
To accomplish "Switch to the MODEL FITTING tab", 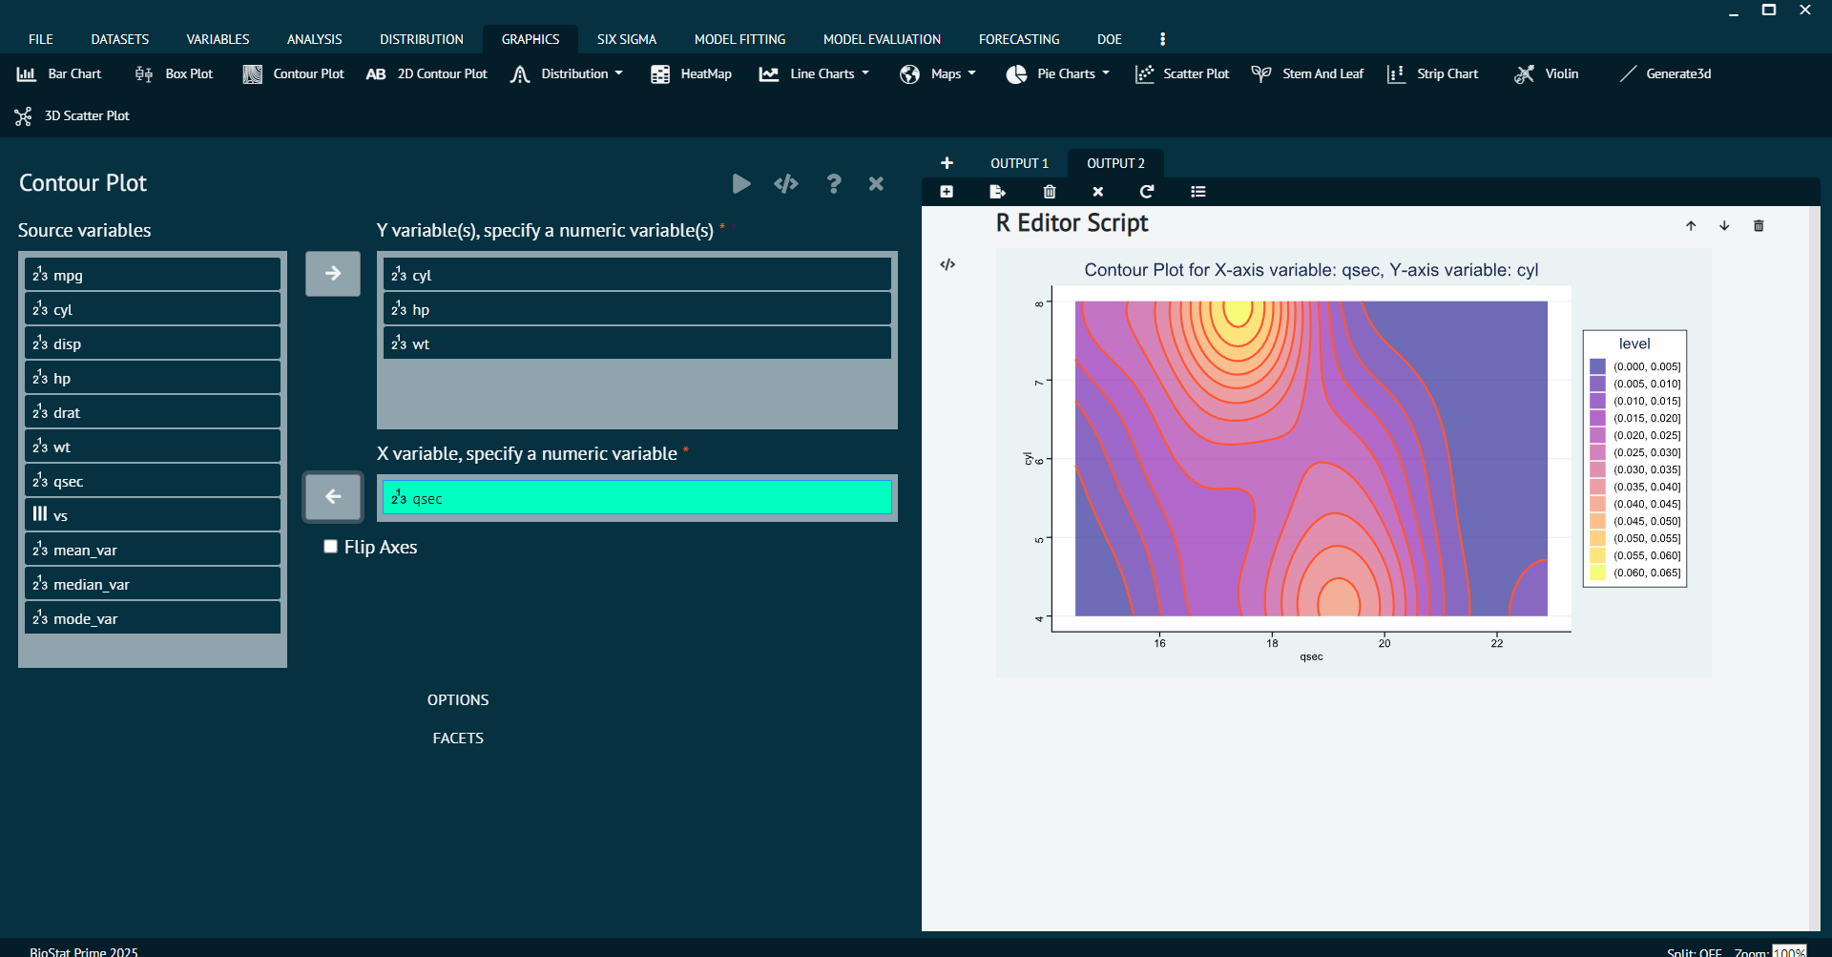I will click(x=740, y=39).
